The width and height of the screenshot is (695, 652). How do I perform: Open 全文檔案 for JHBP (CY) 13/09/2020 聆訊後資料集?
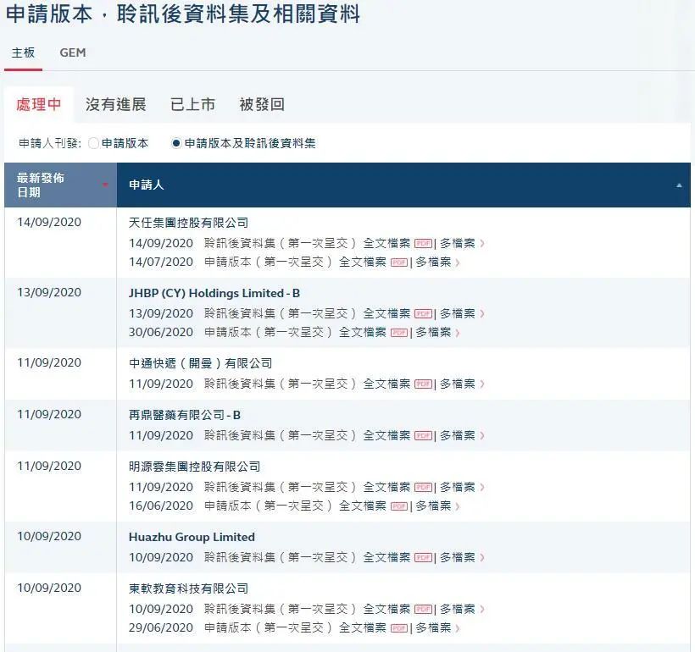tap(386, 313)
